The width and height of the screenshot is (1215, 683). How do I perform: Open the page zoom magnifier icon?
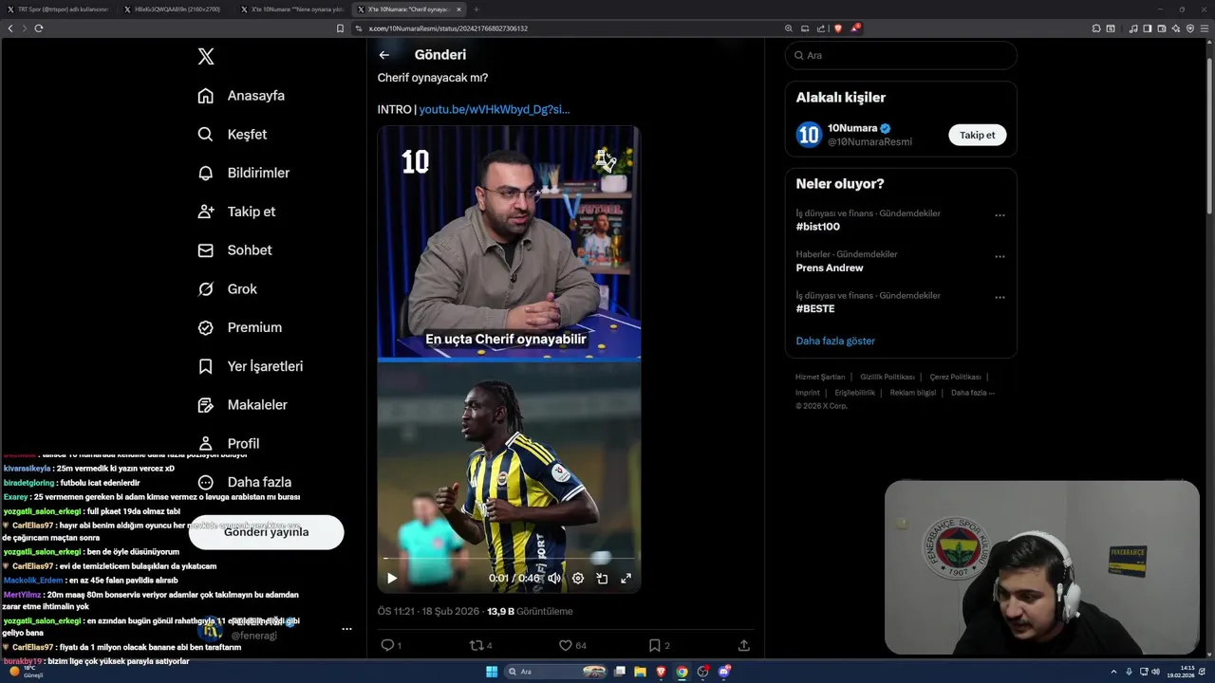pyautogui.click(x=789, y=28)
